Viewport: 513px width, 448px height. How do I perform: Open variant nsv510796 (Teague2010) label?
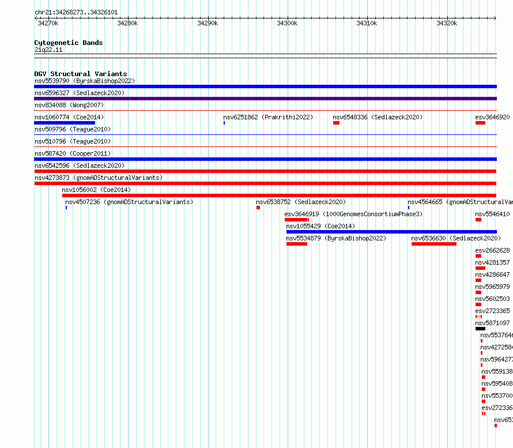(x=73, y=141)
